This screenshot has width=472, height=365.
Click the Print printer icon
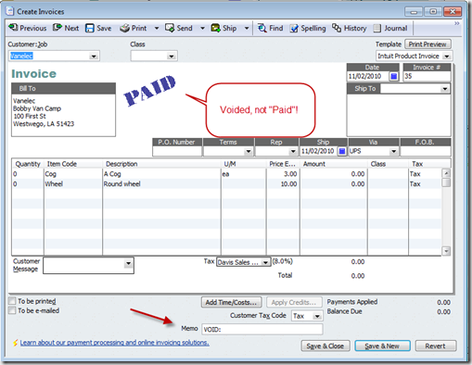click(124, 29)
